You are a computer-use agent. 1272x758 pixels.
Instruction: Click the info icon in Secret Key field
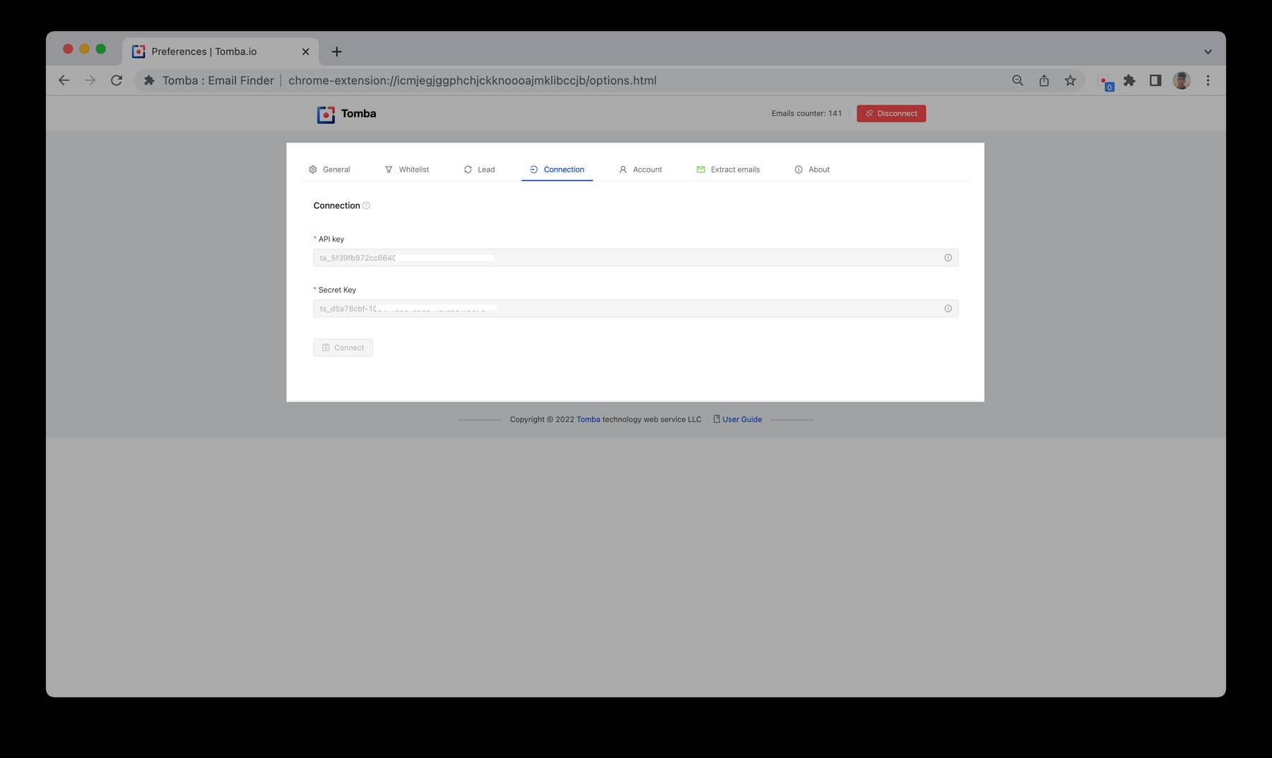click(x=948, y=309)
